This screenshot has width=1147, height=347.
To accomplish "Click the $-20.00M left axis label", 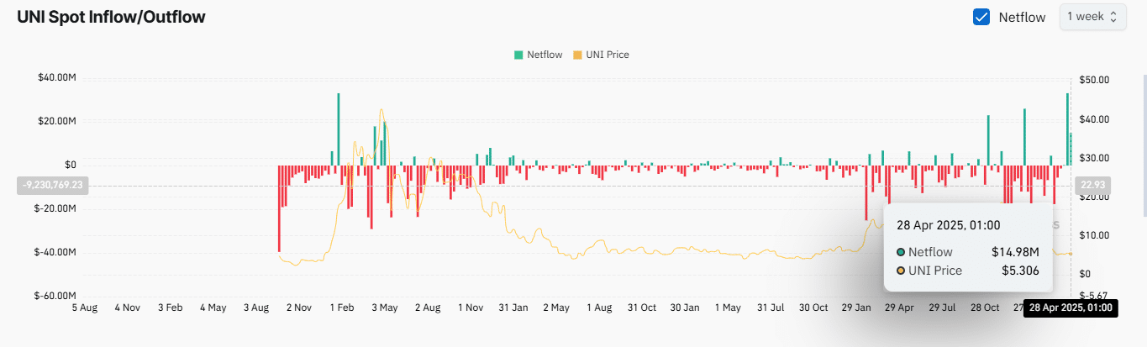I will [56, 208].
